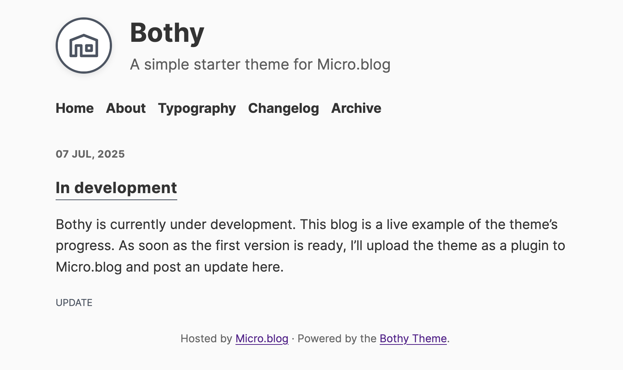Open the Bothy site title heading
The image size is (623, 370).
tap(167, 33)
